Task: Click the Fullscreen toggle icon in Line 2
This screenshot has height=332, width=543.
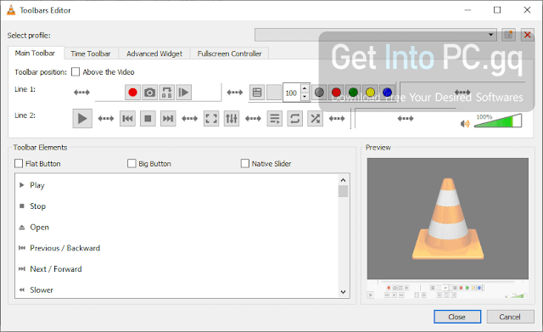Action: [211, 119]
